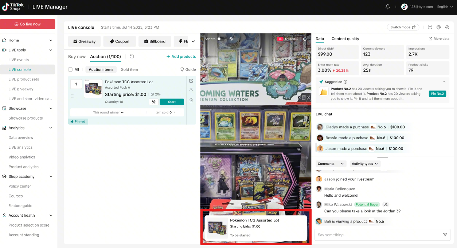Click the filter icon in the chat box
The width and height of the screenshot is (457, 248).
click(445, 235)
